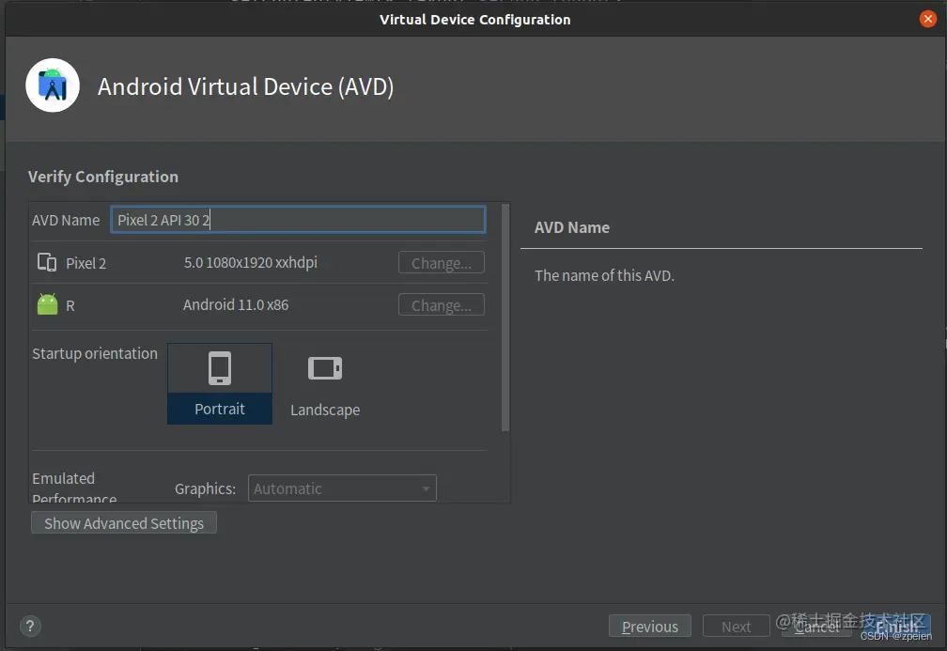Click the green Android R system image icon
This screenshot has height=651, width=947.
tap(47, 304)
